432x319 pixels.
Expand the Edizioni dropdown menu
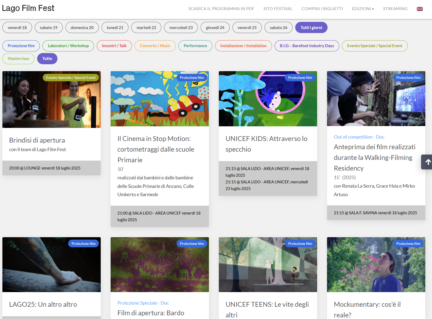pyautogui.click(x=363, y=9)
